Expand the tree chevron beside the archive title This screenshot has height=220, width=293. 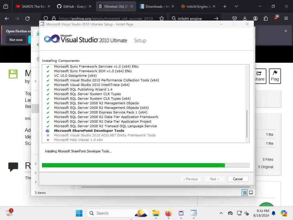[35, 81]
